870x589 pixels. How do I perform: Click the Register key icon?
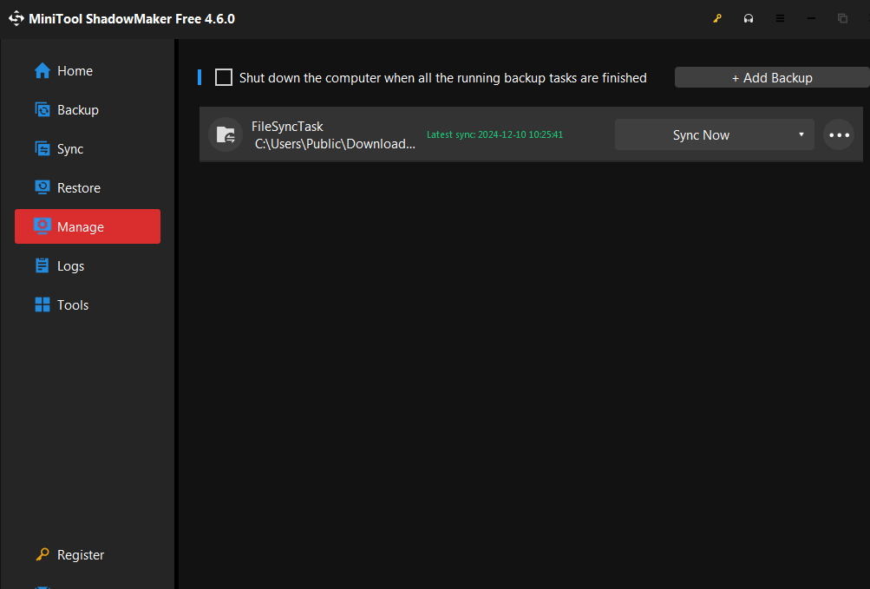(43, 554)
